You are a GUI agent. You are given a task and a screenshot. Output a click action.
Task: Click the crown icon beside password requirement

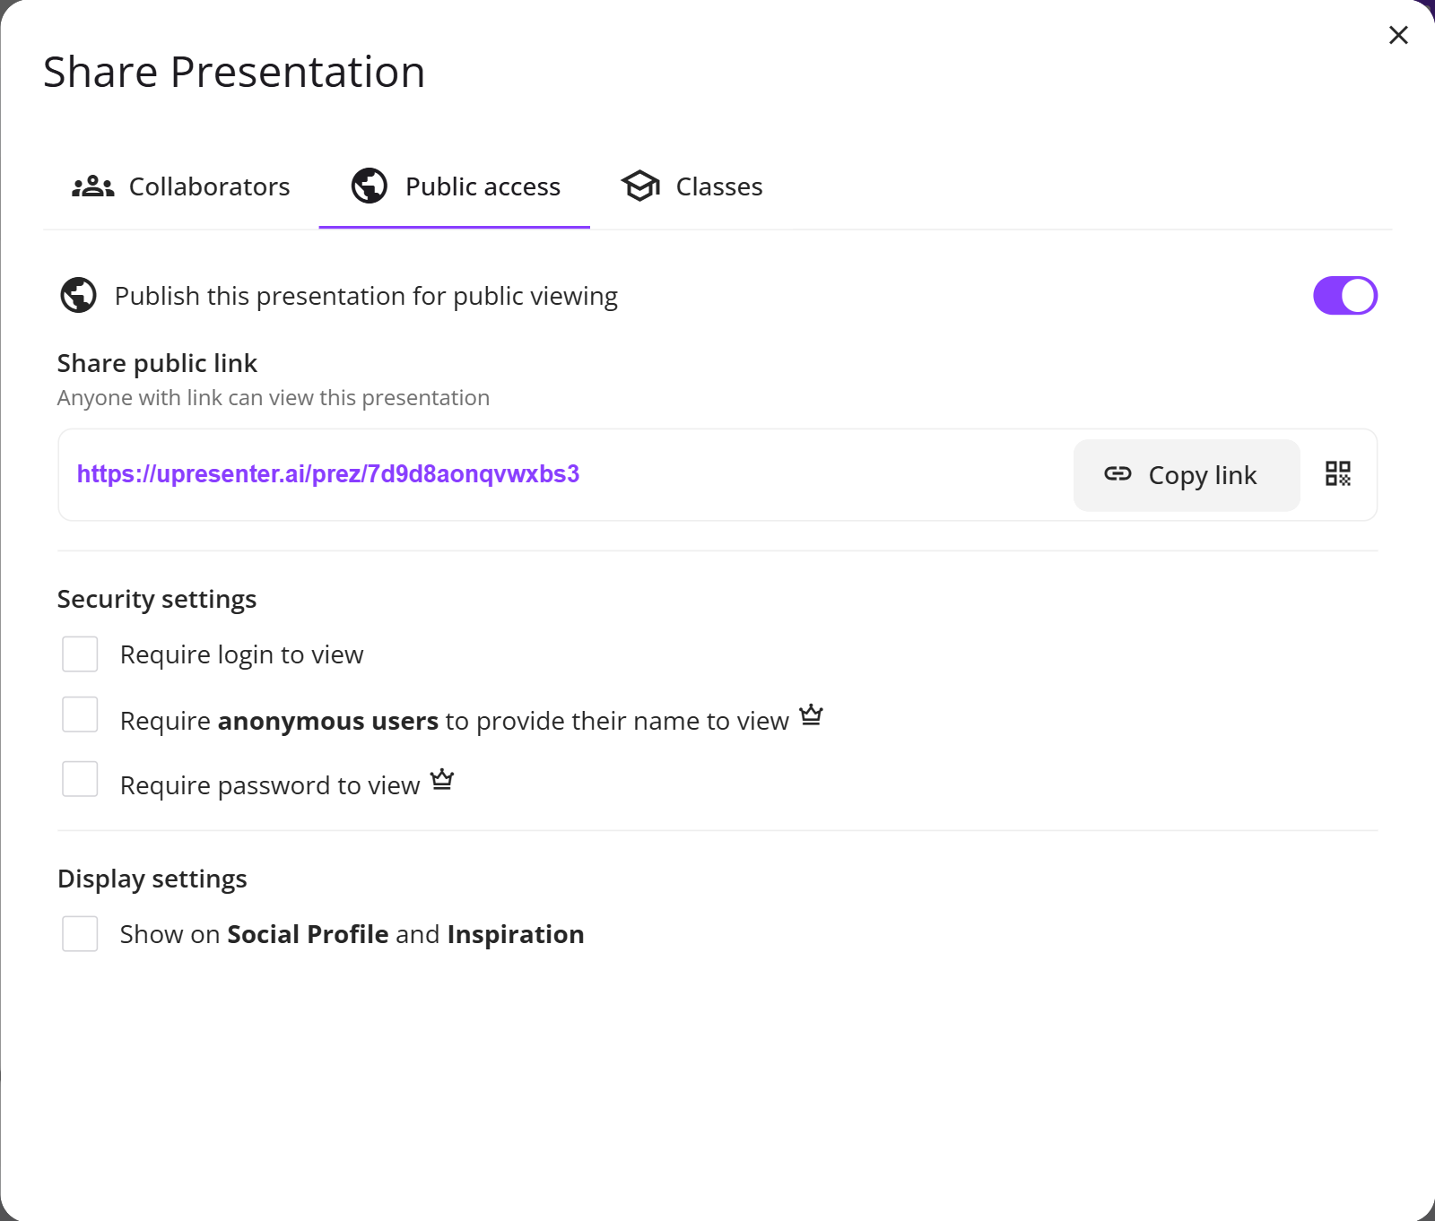tap(442, 779)
